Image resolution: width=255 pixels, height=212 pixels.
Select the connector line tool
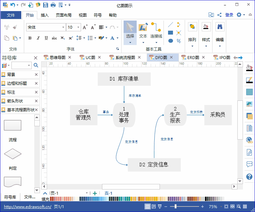click(x=156, y=31)
